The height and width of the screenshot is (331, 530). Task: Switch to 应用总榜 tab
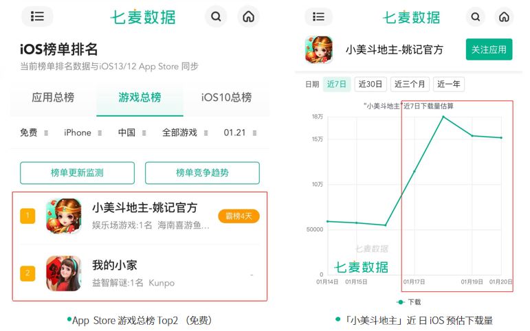tap(53, 98)
